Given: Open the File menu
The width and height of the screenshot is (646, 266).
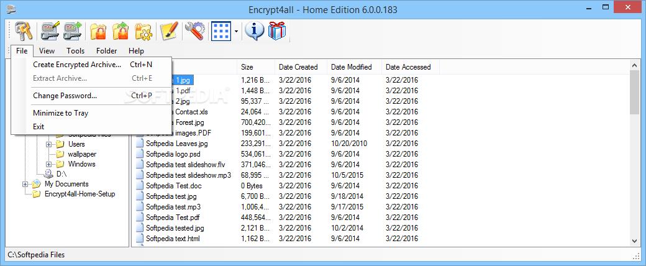Looking at the screenshot, I should click(x=22, y=51).
